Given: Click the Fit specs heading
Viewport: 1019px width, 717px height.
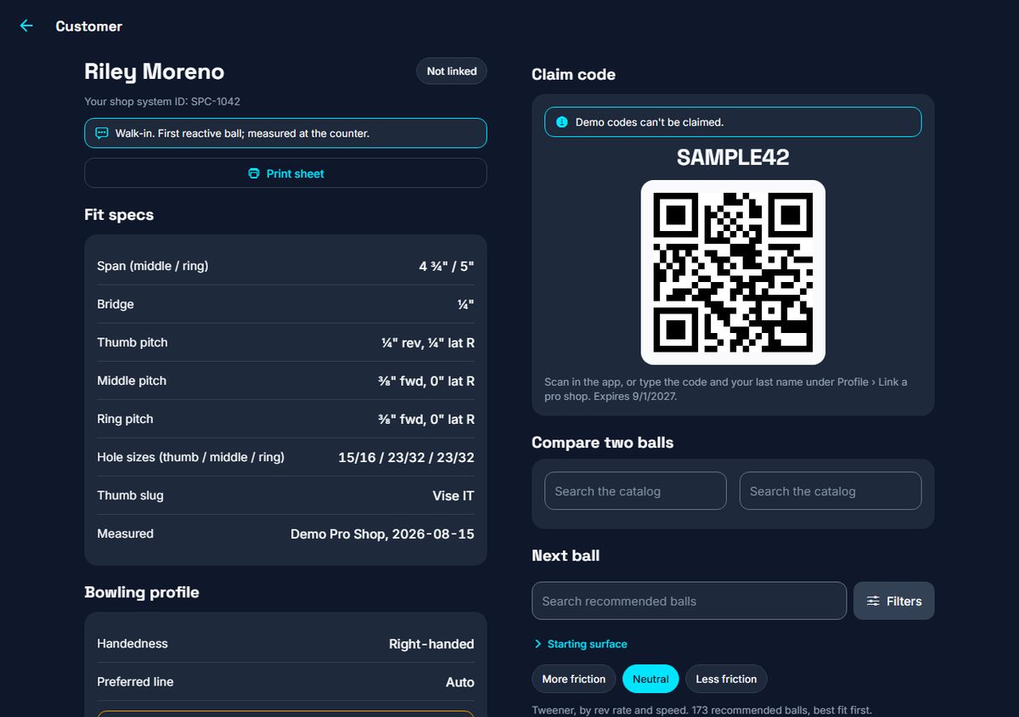Looking at the screenshot, I should [x=119, y=215].
